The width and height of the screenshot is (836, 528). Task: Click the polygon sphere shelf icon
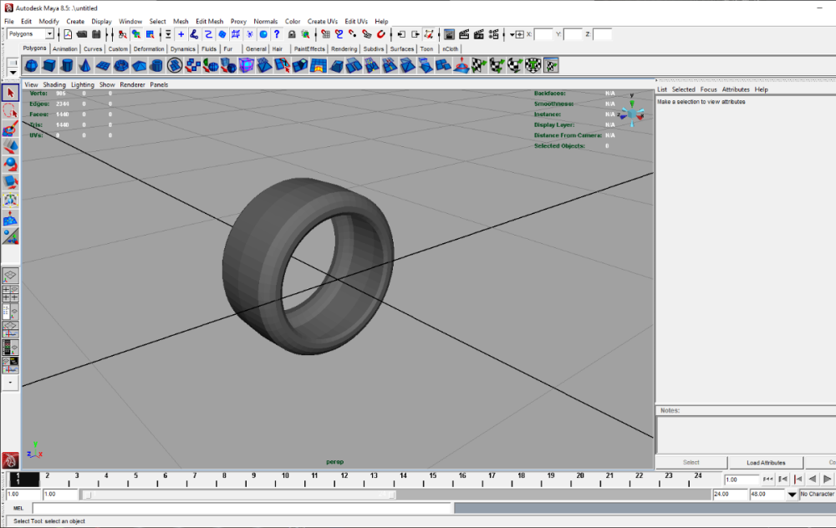point(31,65)
